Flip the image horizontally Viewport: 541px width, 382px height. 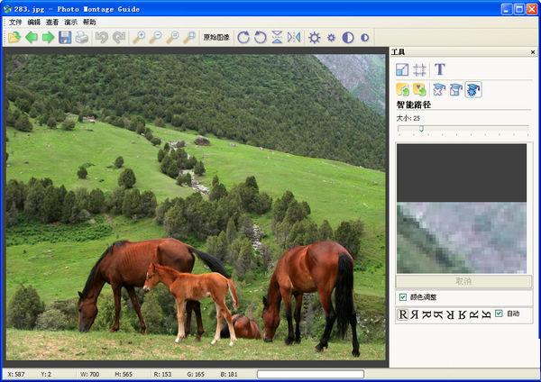click(x=294, y=37)
